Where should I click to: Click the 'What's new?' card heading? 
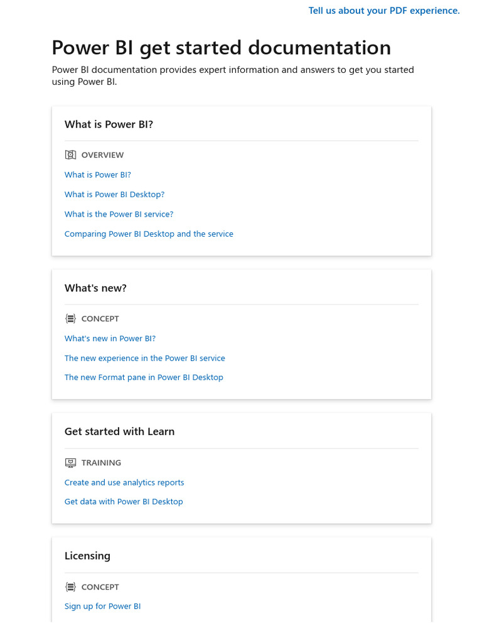click(95, 288)
